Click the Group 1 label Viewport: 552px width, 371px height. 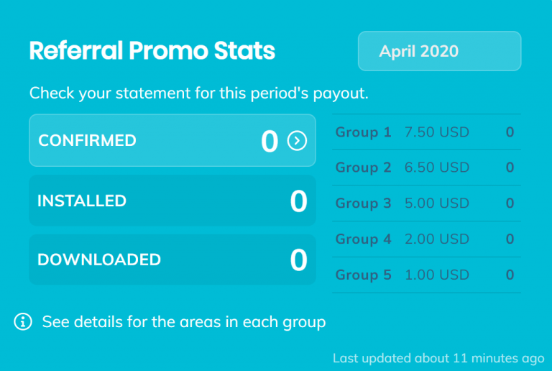click(363, 132)
